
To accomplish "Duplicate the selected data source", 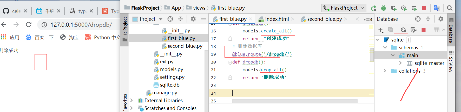I will [390, 30].
